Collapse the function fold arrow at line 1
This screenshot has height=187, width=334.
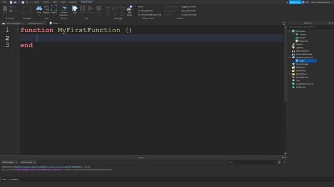[x=18, y=30]
